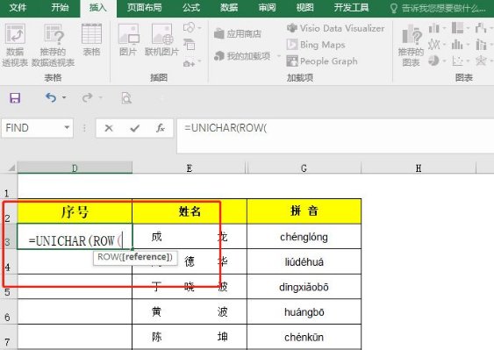Viewport: 494px width, 350px height.
Task: Switch to the 开始 (Home) tab
Action: point(60,8)
